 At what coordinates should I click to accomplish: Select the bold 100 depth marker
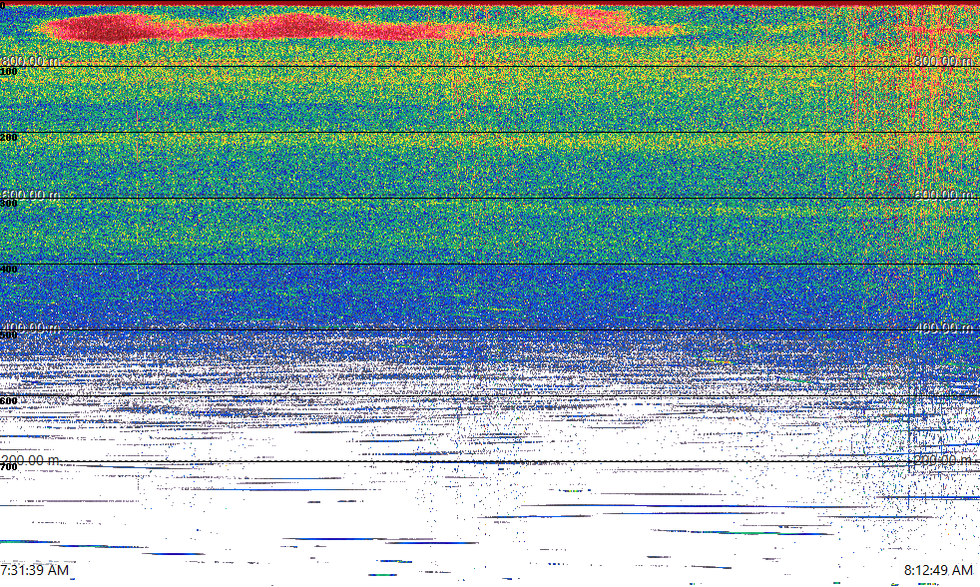pyautogui.click(x=9, y=72)
